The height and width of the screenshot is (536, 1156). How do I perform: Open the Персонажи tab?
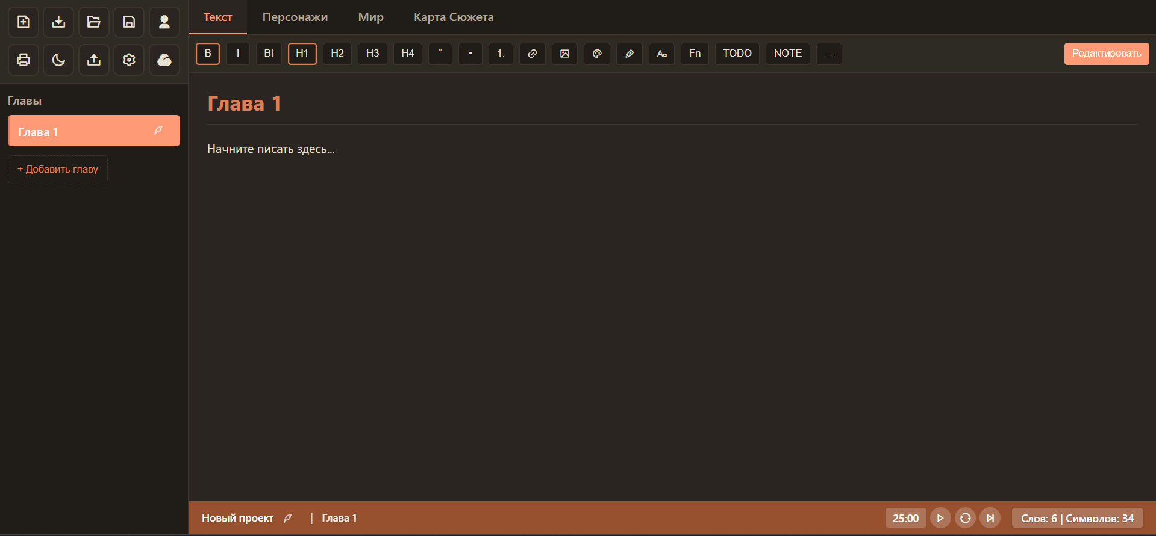point(295,17)
